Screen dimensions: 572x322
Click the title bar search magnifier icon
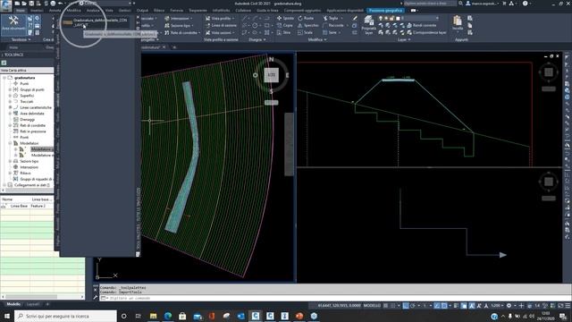click(461, 4)
